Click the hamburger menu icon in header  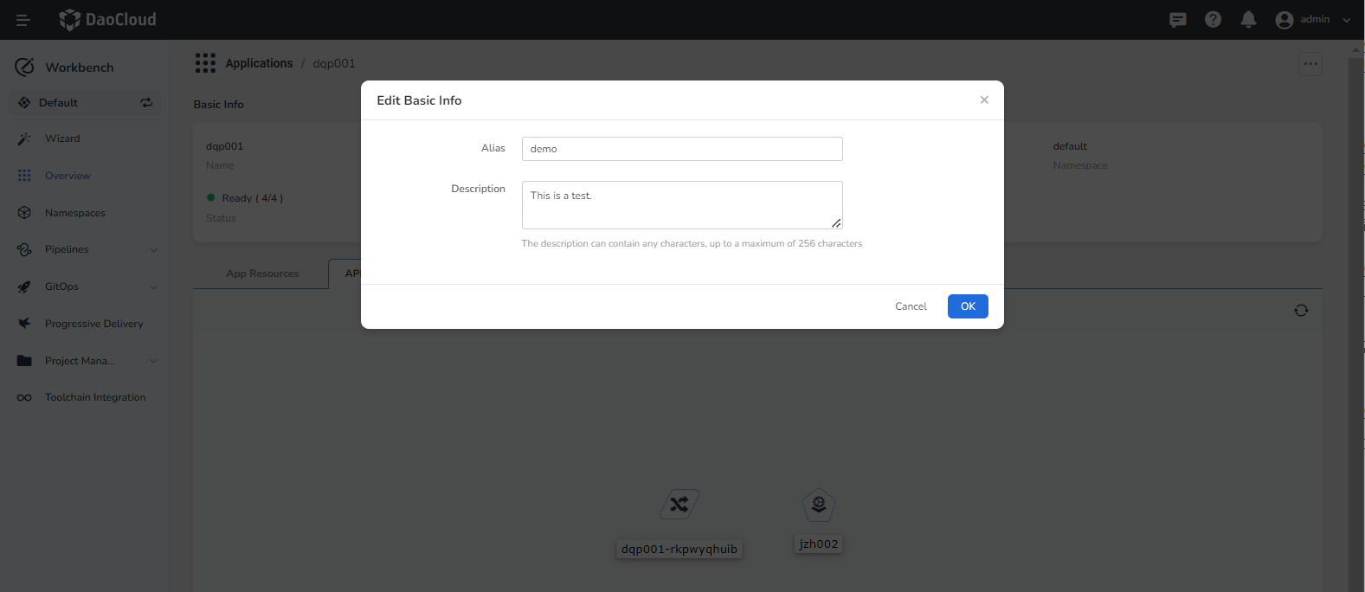(x=23, y=20)
